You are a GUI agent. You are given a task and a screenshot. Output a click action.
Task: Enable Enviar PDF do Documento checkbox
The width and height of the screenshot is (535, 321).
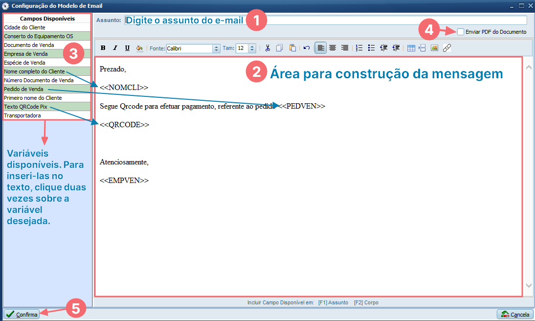(x=461, y=32)
